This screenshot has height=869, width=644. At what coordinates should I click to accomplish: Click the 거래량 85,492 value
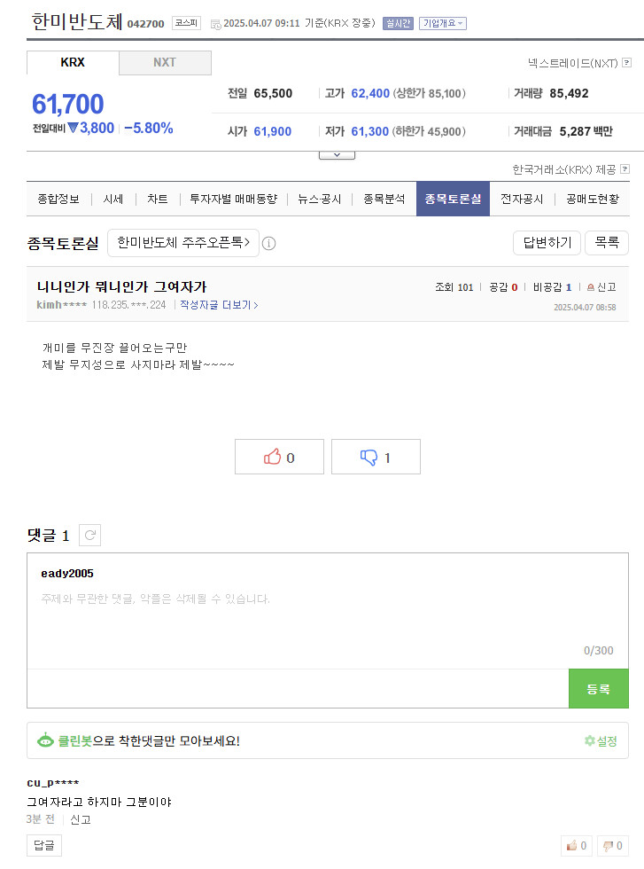click(x=570, y=94)
